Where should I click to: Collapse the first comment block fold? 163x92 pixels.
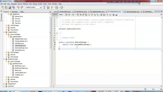pyautogui.click(x=57, y=18)
